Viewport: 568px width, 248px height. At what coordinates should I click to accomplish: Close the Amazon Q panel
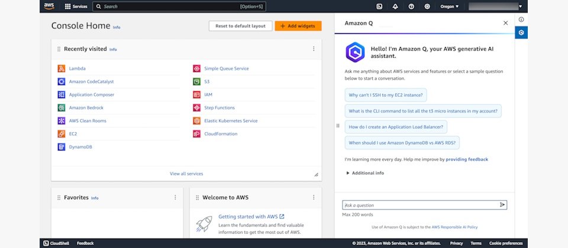click(505, 23)
